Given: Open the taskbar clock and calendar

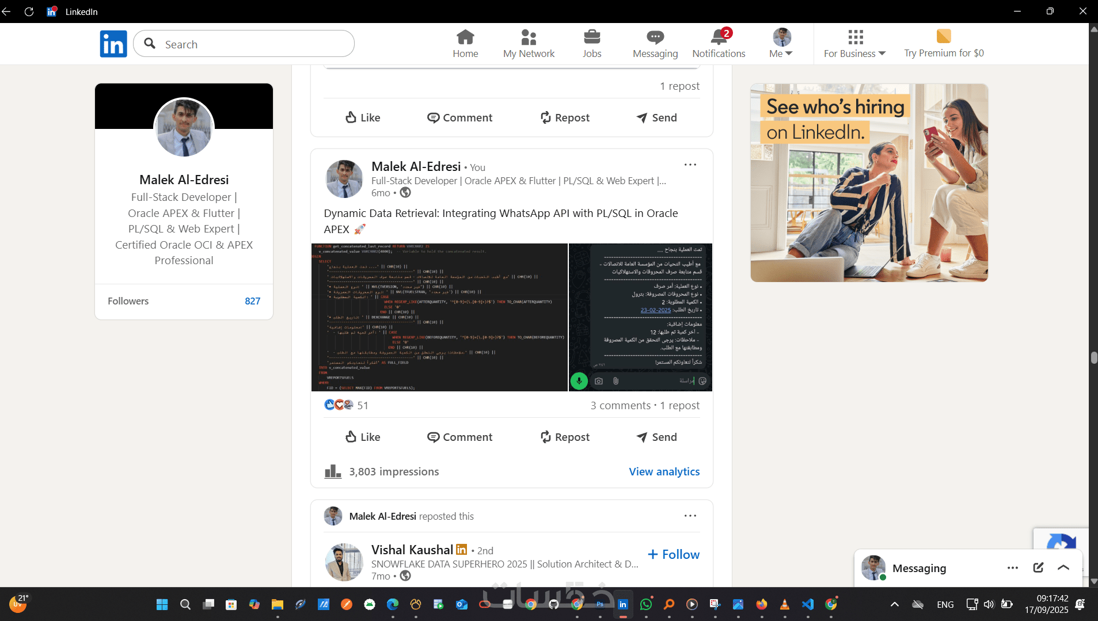Looking at the screenshot, I should [1046, 604].
